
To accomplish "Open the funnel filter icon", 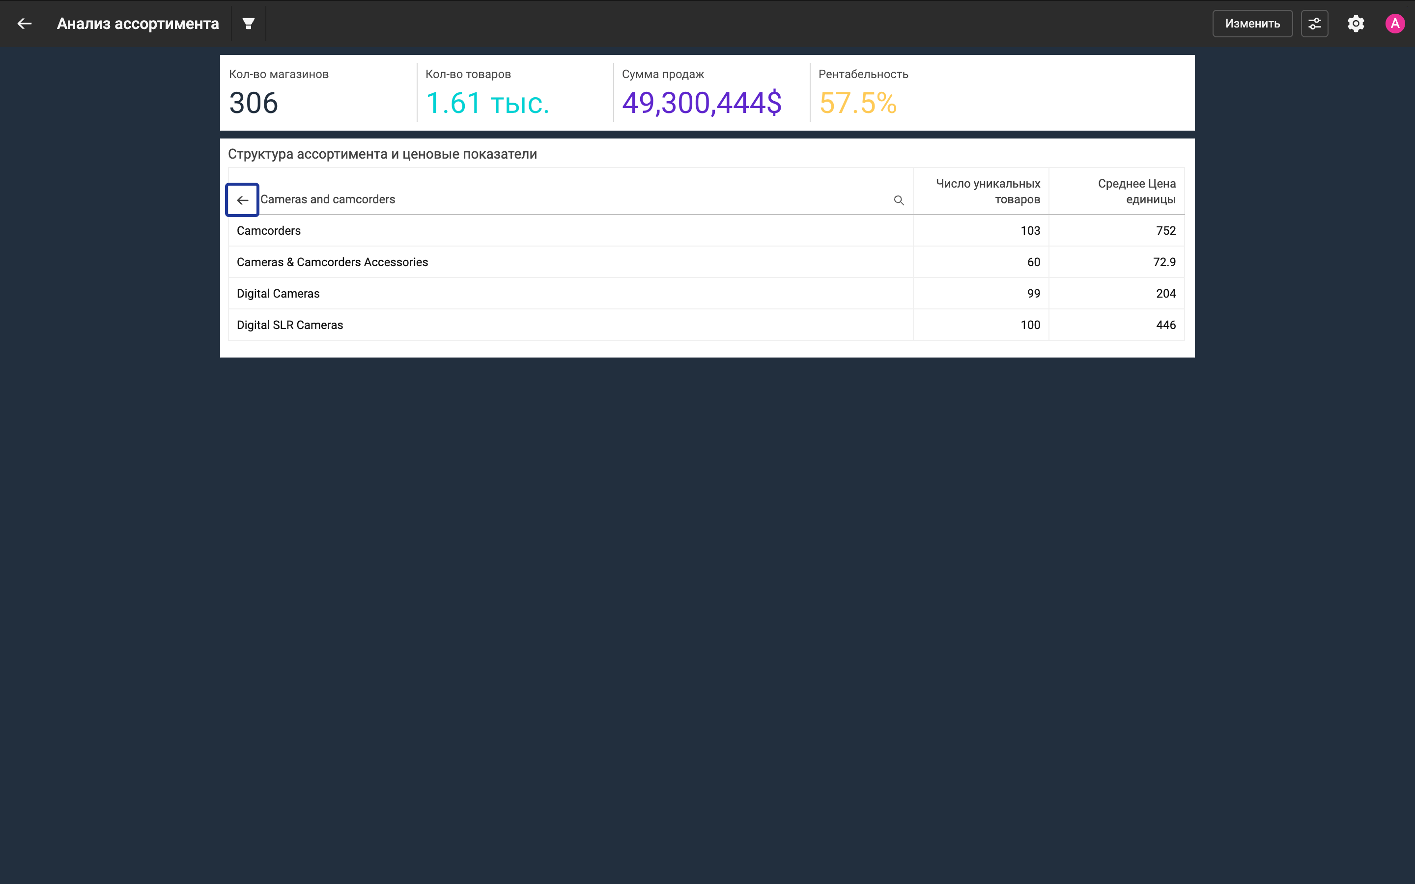I will (x=249, y=24).
